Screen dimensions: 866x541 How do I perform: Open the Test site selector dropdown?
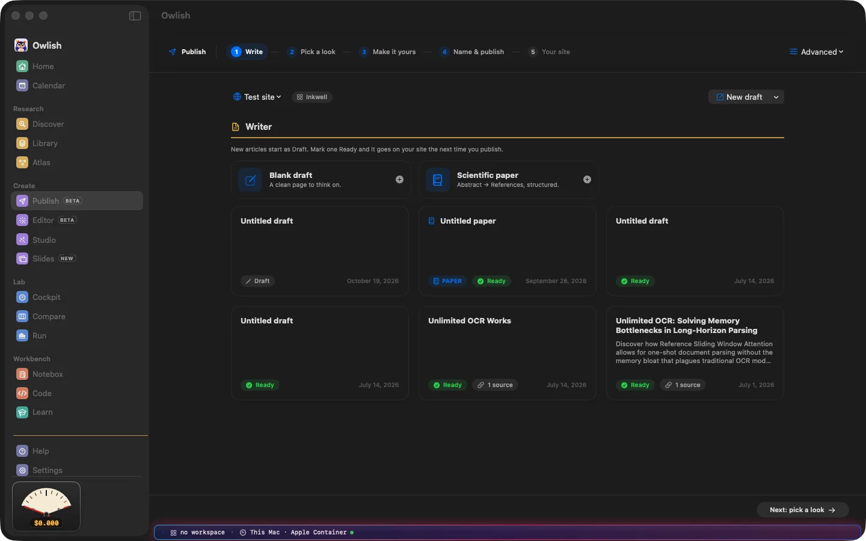coord(257,97)
